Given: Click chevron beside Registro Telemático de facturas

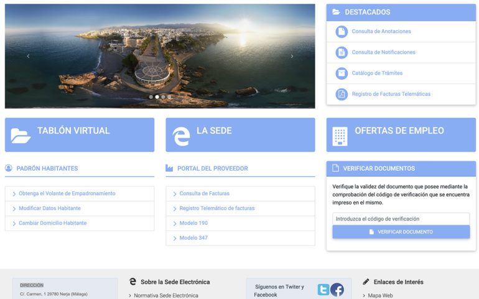Looking at the screenshot, I should pyautogui.click(x=175, y=209).
